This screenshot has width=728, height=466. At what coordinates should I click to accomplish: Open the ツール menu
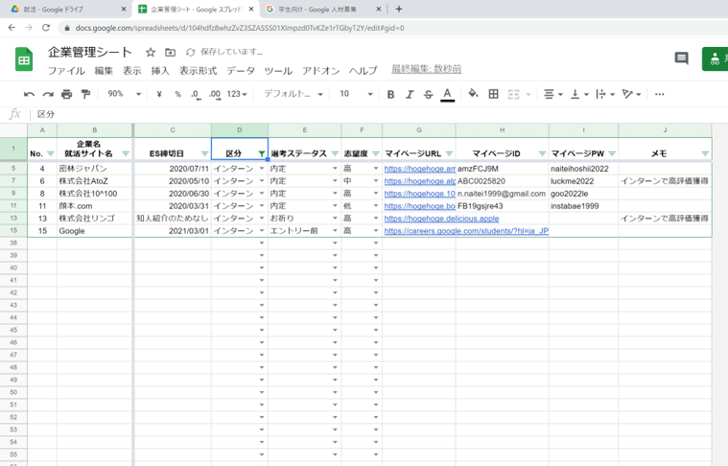[278, 71]
